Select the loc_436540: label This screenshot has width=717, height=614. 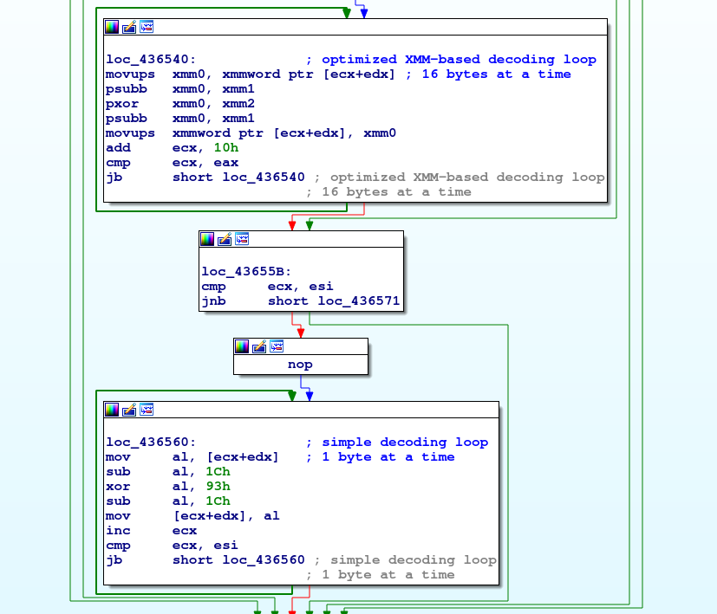tap(151, 60)
